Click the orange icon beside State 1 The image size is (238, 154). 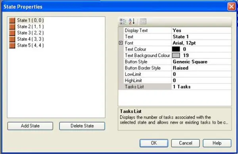pyautogui.click(x=12, y=20)
